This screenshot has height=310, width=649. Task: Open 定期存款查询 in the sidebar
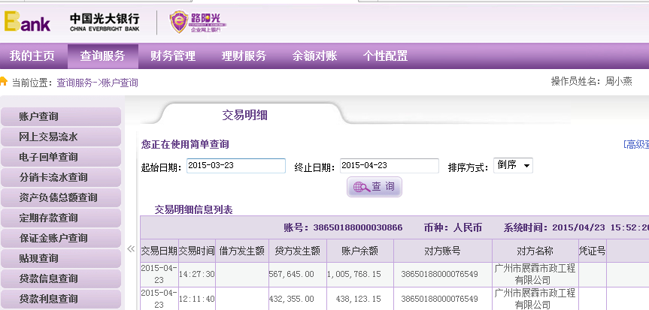[60, 218]
